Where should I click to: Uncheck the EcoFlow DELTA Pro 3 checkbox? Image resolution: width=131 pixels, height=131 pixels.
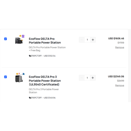click(x=6, y=77)
